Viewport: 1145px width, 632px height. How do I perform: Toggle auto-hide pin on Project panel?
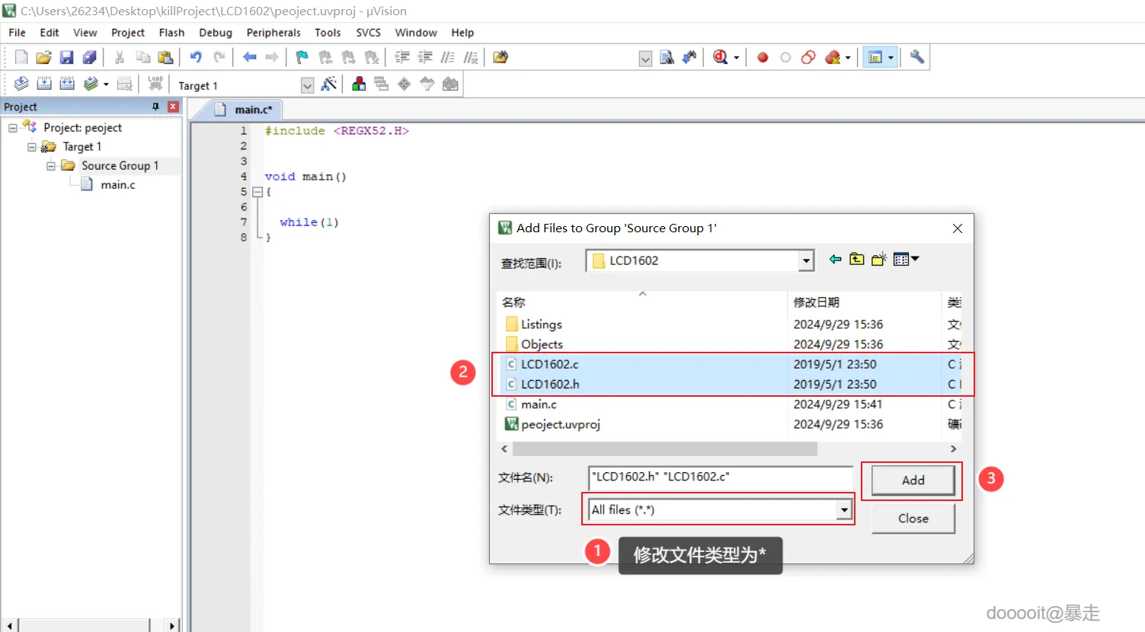pos(156,107)
